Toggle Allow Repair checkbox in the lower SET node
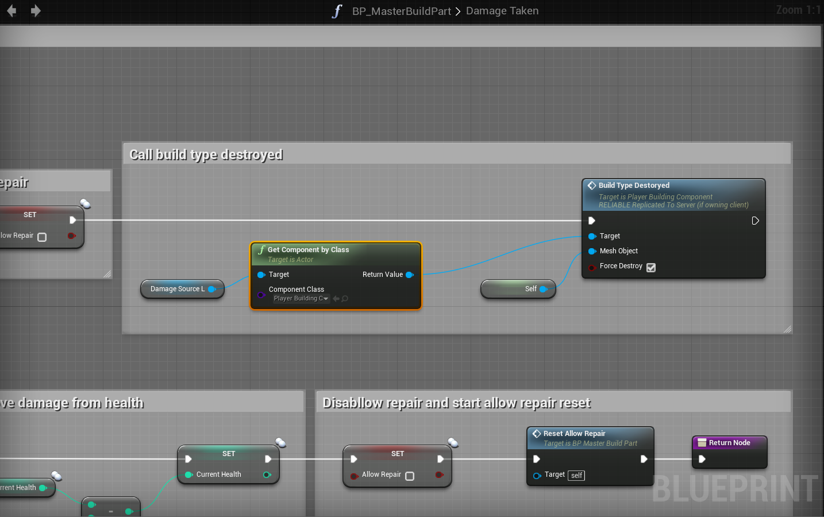 tap(410, 476)
